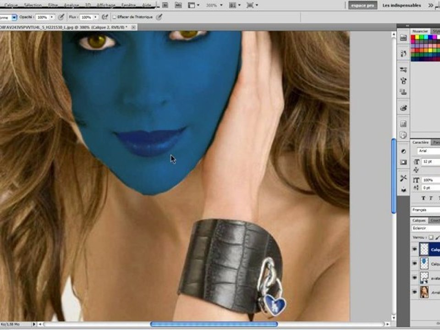Open the Color palette panel icon
Viewport: 440px width, 330px height.
(x=403, y=108)
